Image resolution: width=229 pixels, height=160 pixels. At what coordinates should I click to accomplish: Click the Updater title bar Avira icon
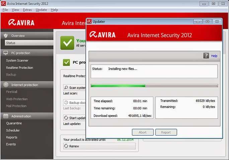click(89, 21)
